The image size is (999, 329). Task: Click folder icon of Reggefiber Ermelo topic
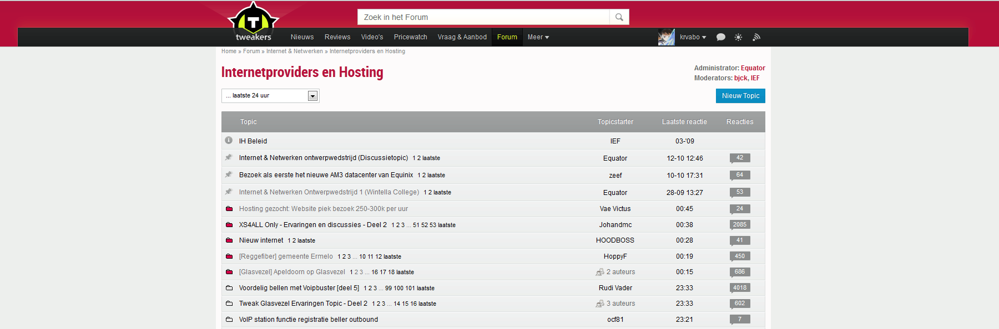pos(229,256)
